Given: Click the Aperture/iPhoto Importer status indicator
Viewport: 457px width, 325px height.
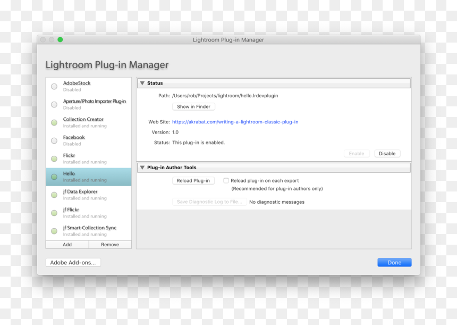Looking at the screenshot, I should 54,104.
